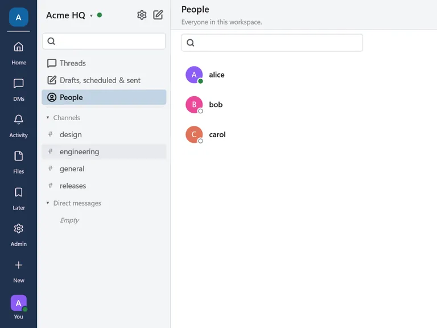Open the Activity bell in the rail
Image resolution: width=437 pixels, height=328 pixels.
(18, 126)
